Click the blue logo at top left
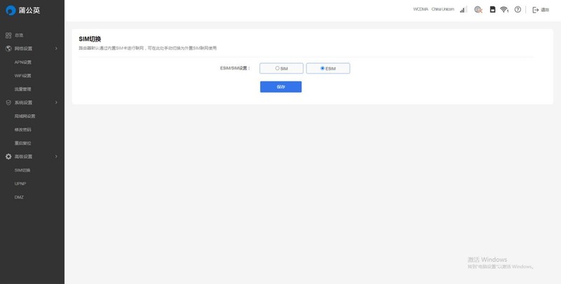 click(x=11, y=11)
